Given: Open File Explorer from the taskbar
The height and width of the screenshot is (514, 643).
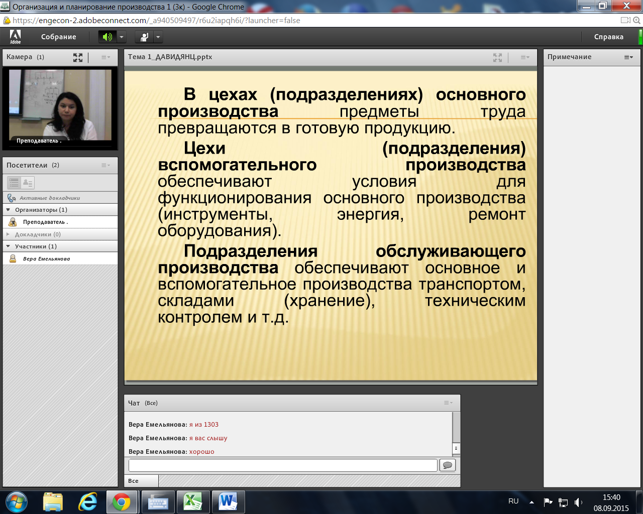Looking at the screenshot, I should (53, 501).
